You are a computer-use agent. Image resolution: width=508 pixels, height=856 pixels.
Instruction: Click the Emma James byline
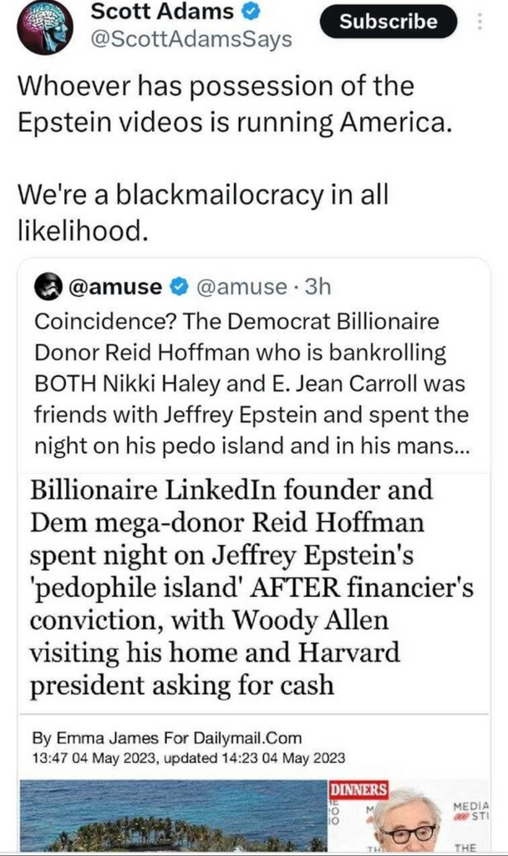(x=165, y=738)
